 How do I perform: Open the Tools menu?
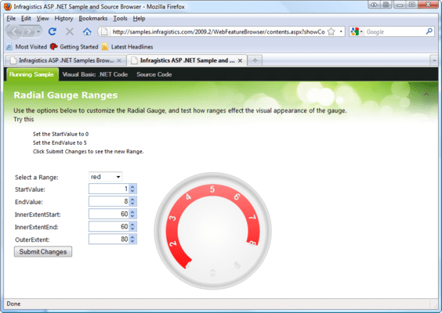[120, 19]
